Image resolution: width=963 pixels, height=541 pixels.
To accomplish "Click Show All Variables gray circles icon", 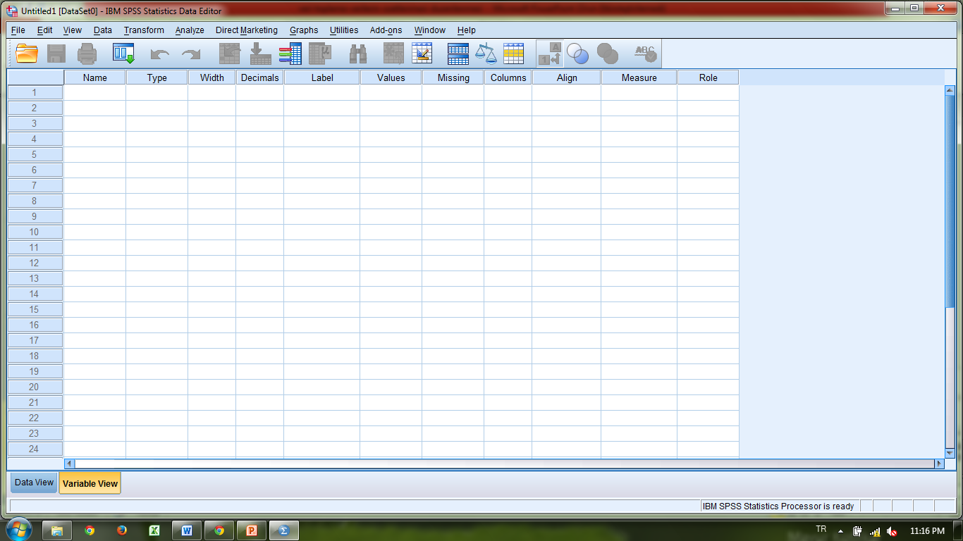I will click(x=607, y=54).
